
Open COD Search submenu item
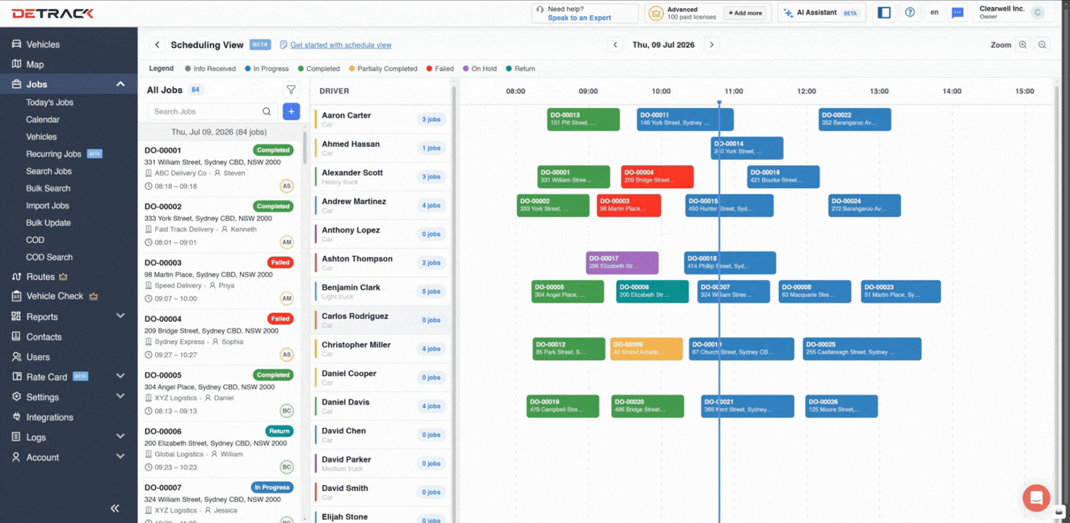coord(49,257)
